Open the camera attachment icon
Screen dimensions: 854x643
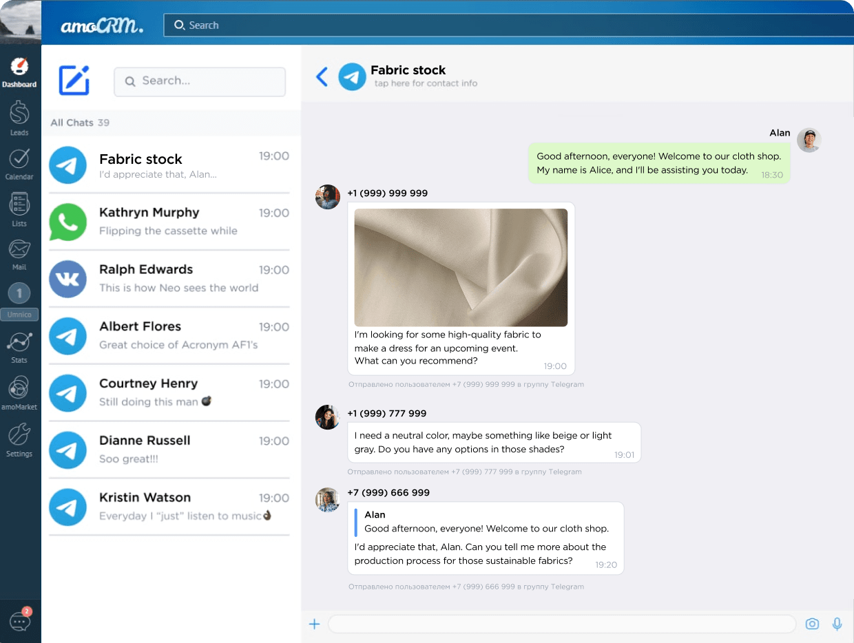812,624
